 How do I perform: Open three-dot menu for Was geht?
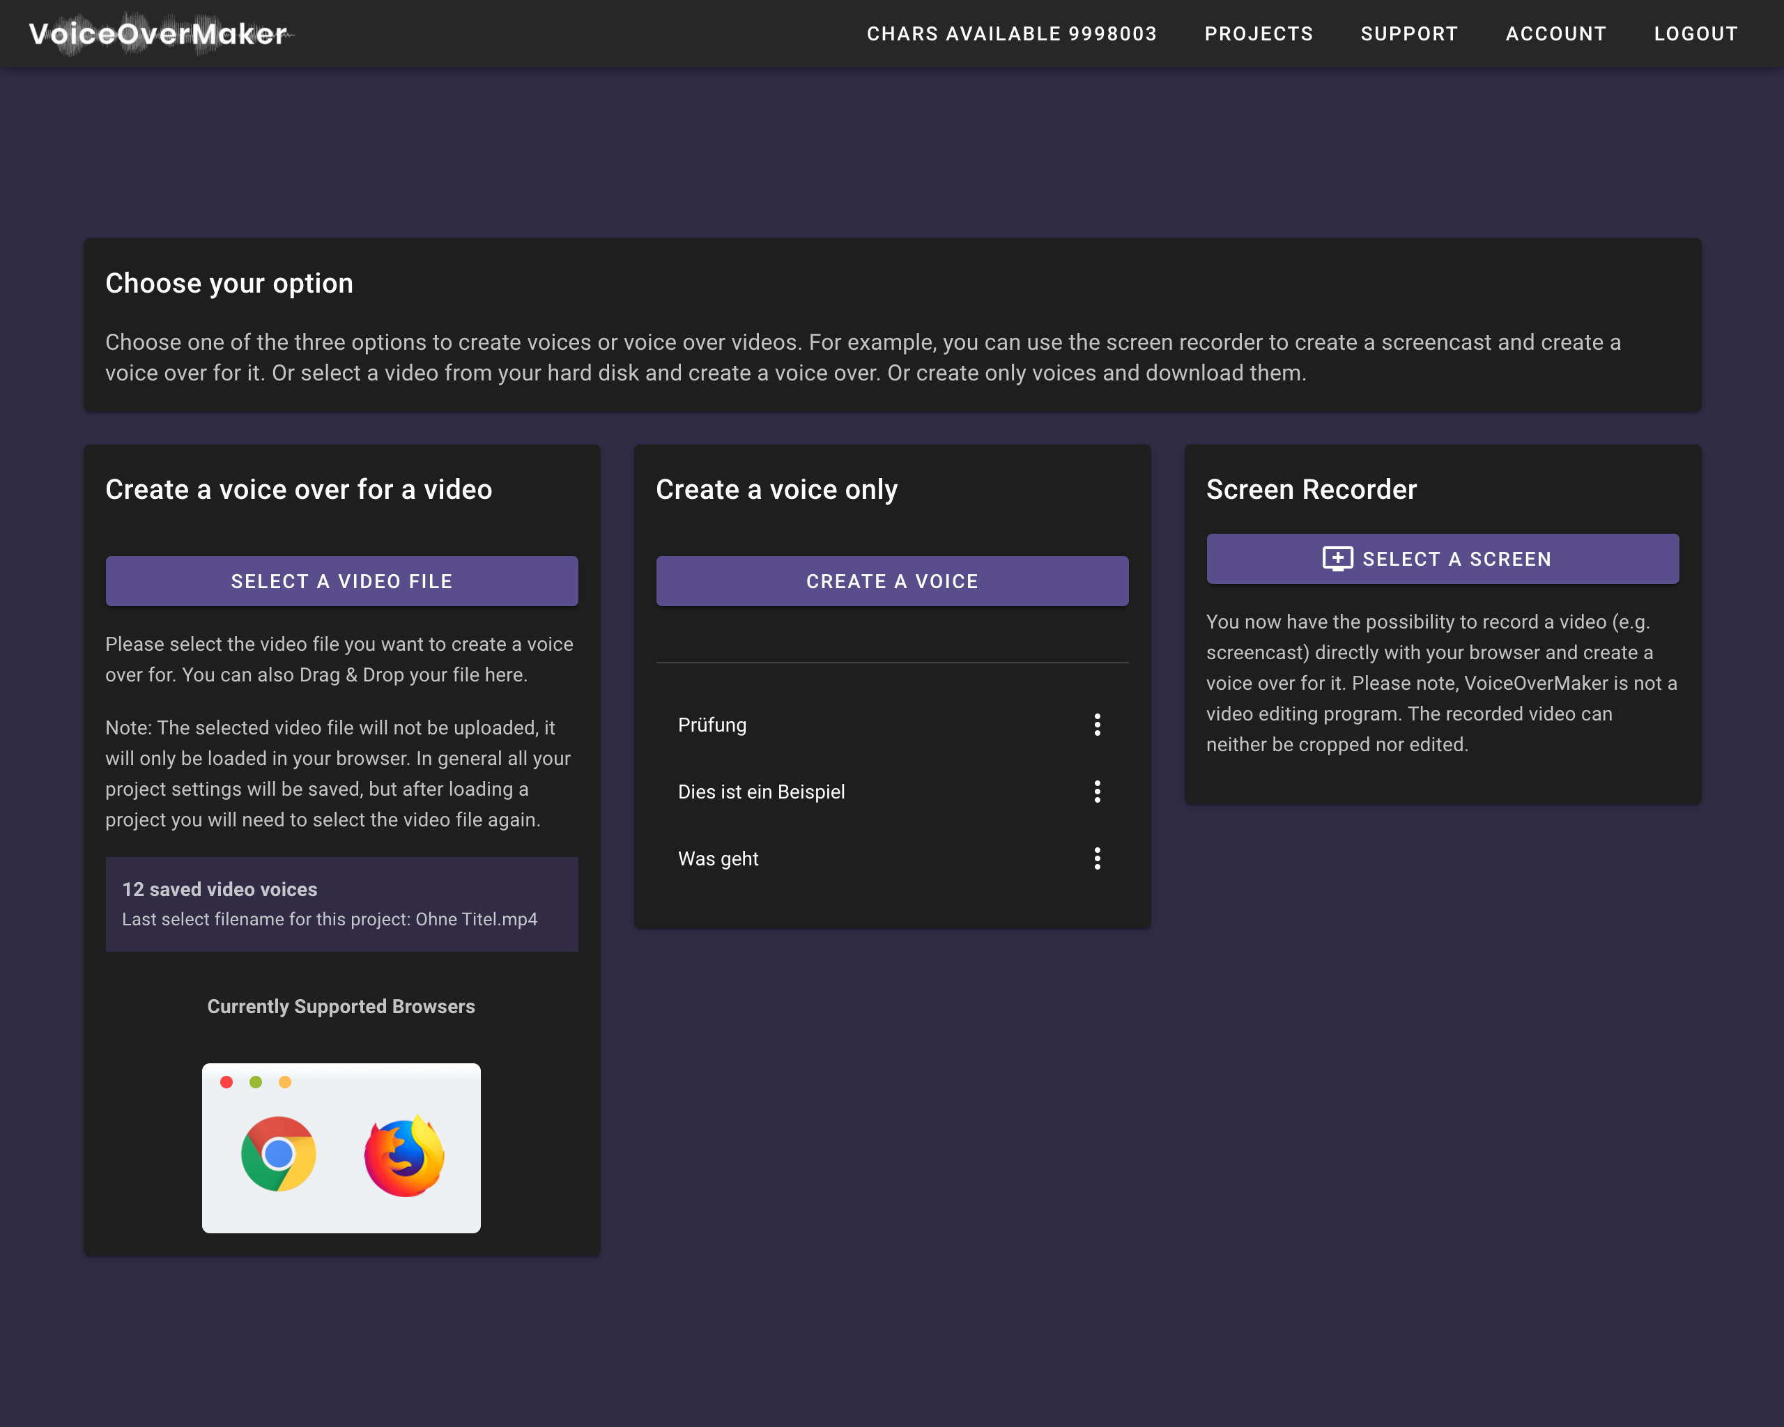tap(1097, 858)
